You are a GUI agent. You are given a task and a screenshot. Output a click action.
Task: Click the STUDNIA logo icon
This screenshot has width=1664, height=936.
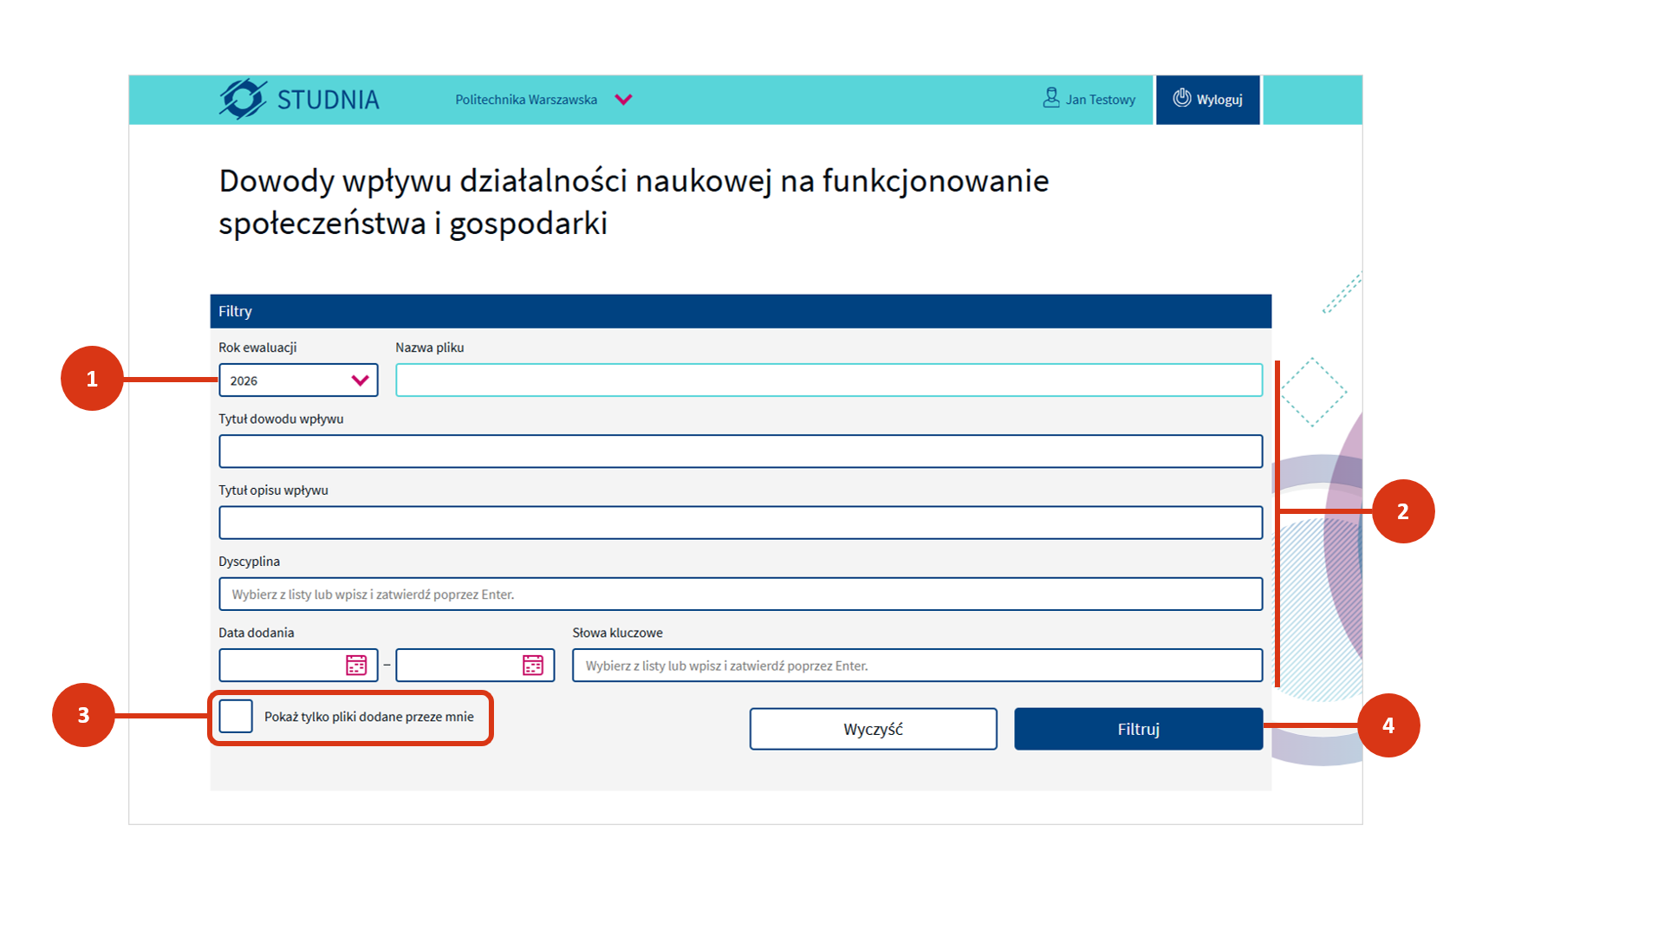243,99
